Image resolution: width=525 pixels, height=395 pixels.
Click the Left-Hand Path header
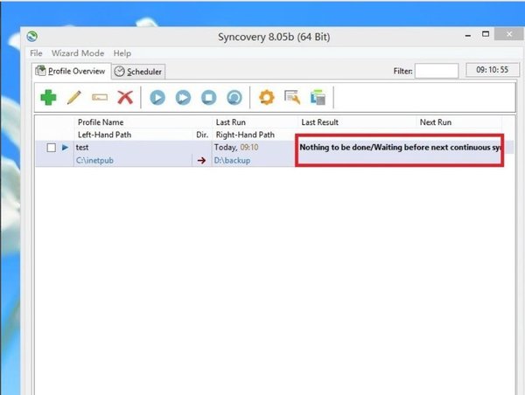coord(104,135)
